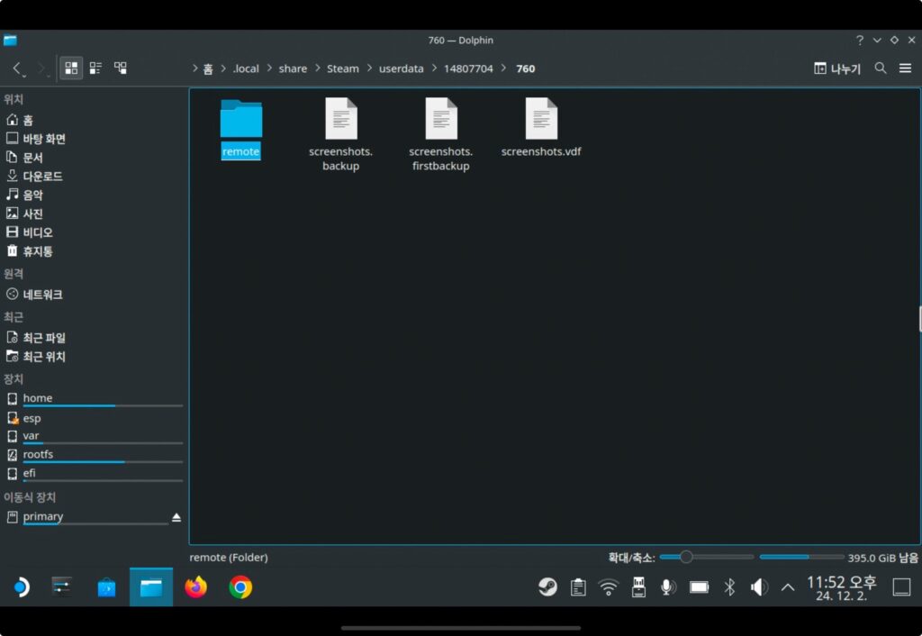
Task: Open rootfs device in sidebar
Action: (94, 455)
